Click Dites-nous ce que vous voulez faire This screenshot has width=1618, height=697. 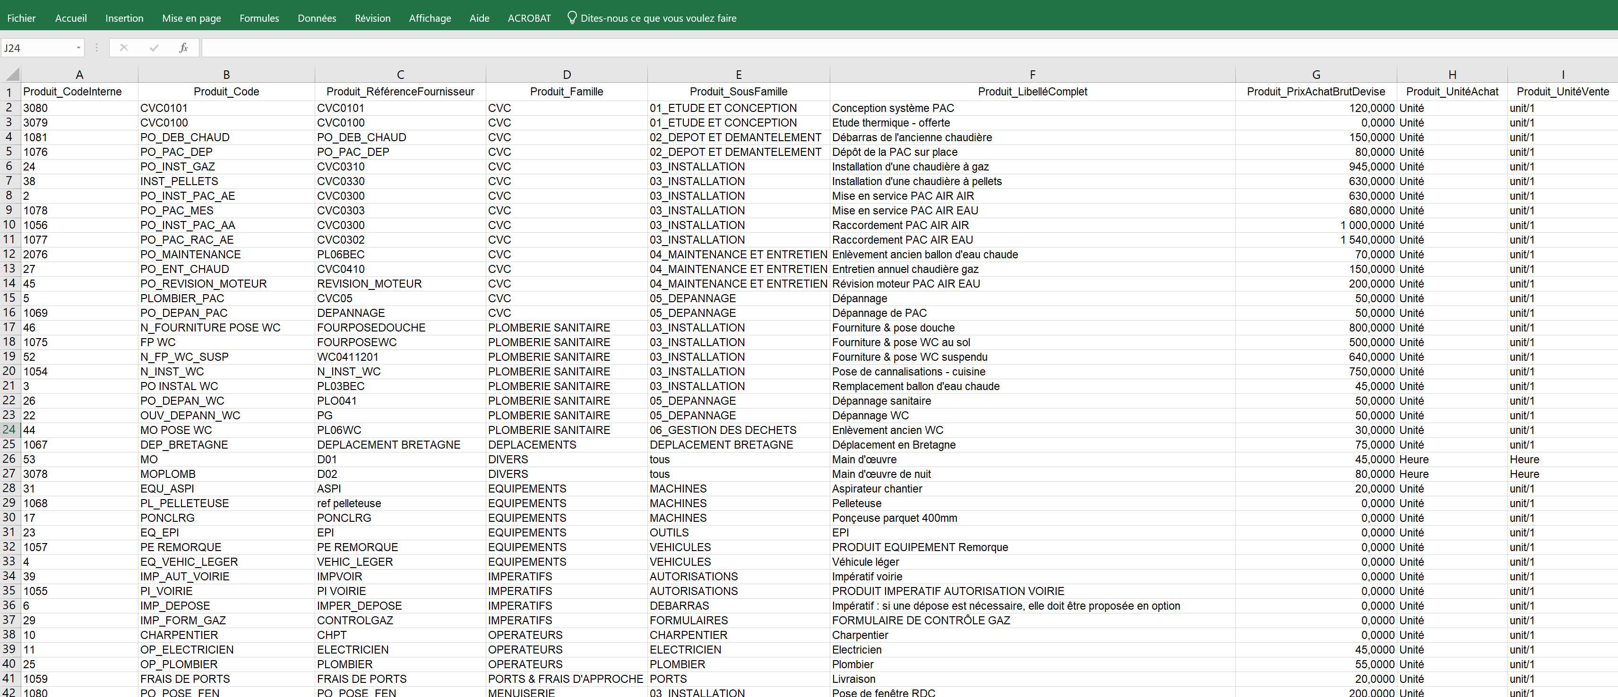click(x=658, y=18)
